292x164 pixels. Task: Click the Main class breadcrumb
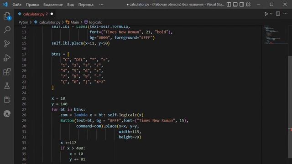point(75,22)
